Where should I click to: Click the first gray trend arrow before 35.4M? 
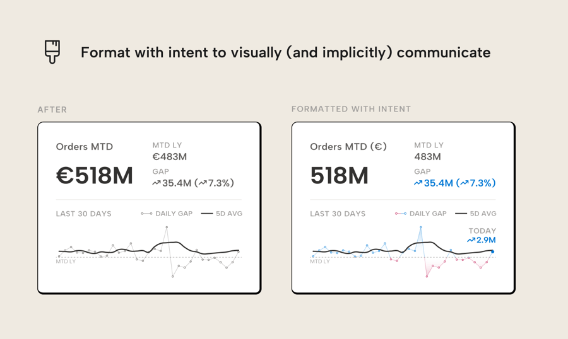pos(157,183)
